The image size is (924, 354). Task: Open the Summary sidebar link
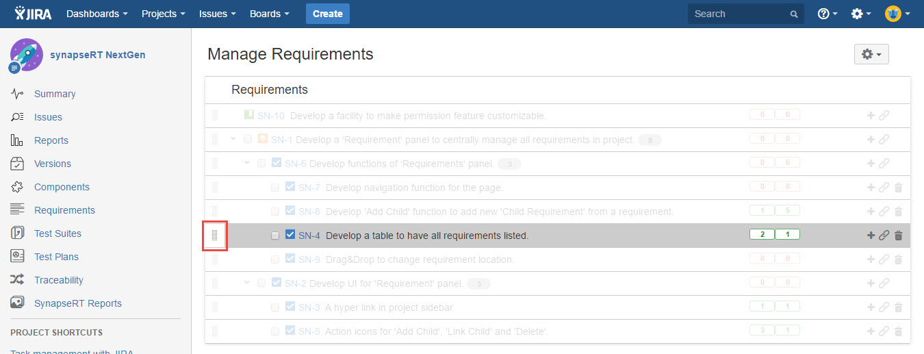[55, 94]
